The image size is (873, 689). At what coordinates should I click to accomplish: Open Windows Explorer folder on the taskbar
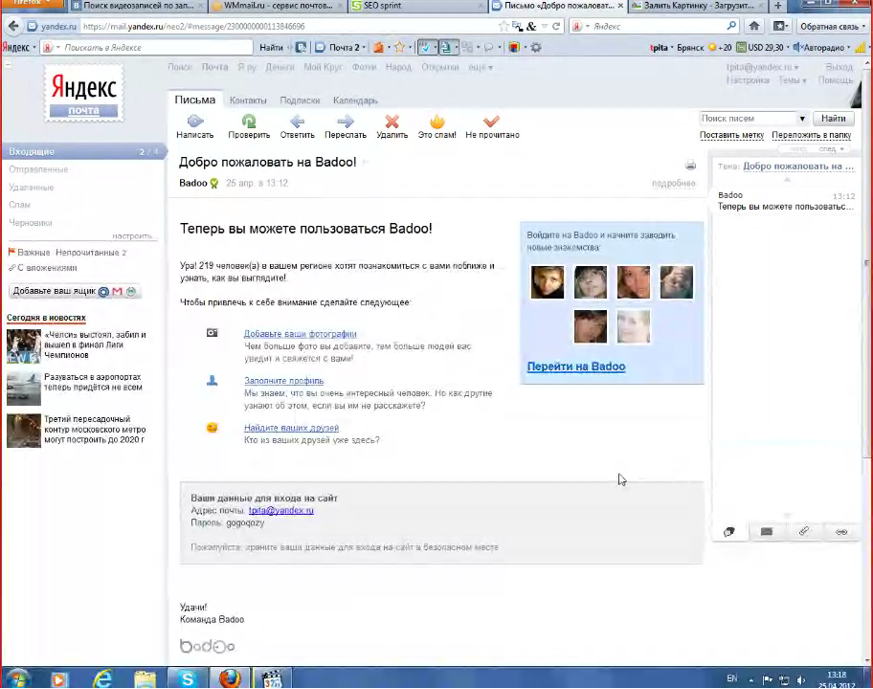[x=145, y=678]
